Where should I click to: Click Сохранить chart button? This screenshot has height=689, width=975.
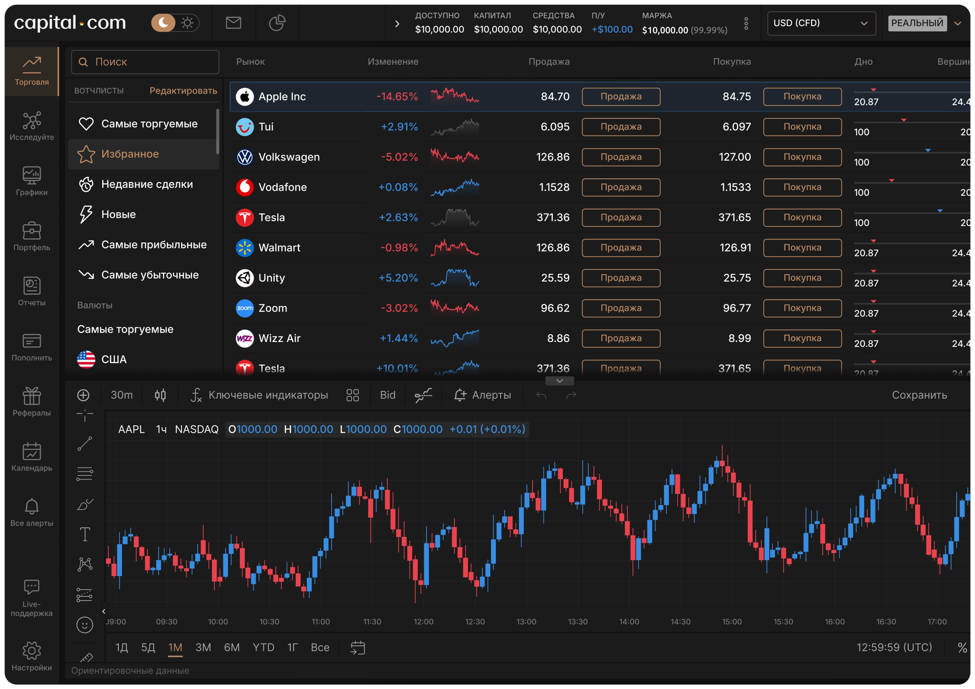point(919,395)
